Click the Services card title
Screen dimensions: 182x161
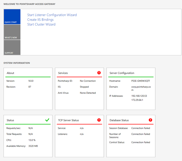(63, 73)
